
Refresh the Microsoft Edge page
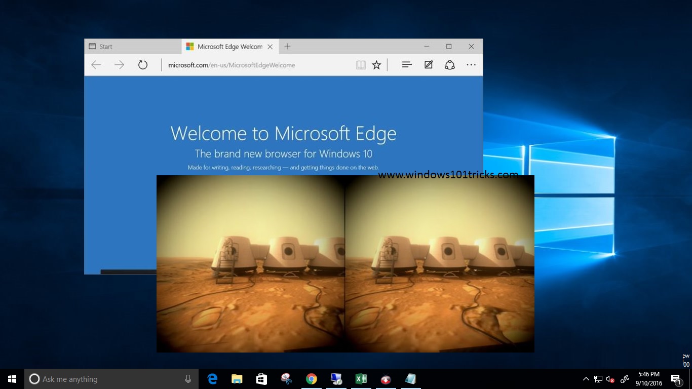[143, 65]
